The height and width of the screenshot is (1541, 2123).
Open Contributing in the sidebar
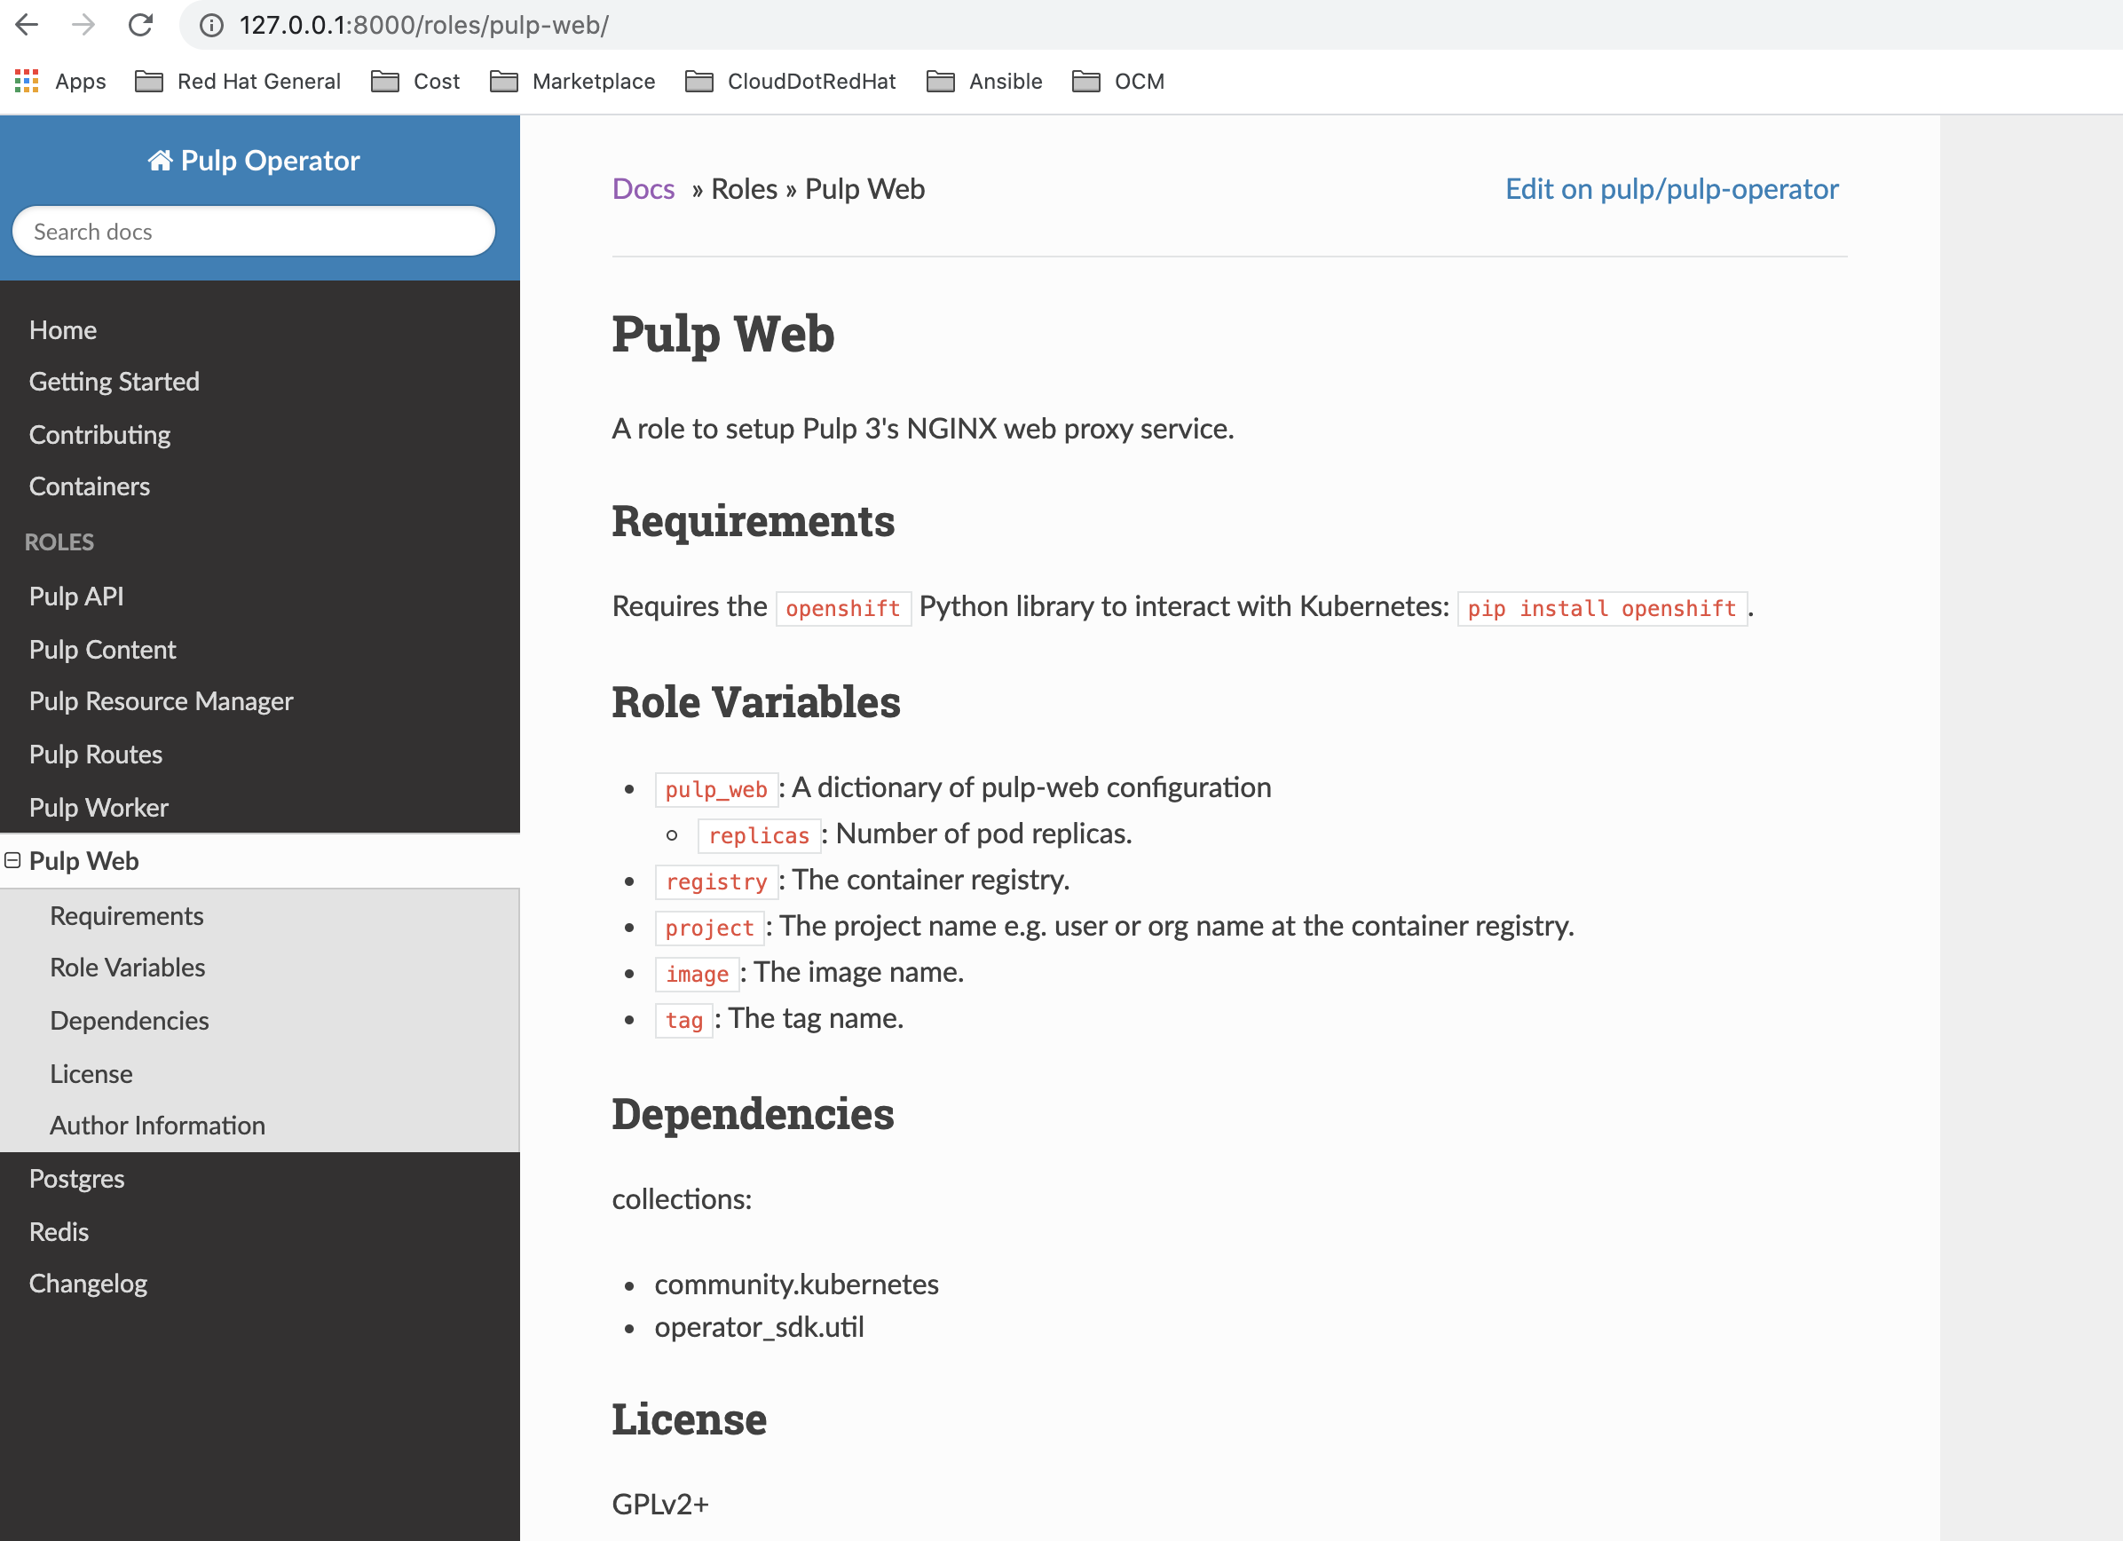click(99, 435)
